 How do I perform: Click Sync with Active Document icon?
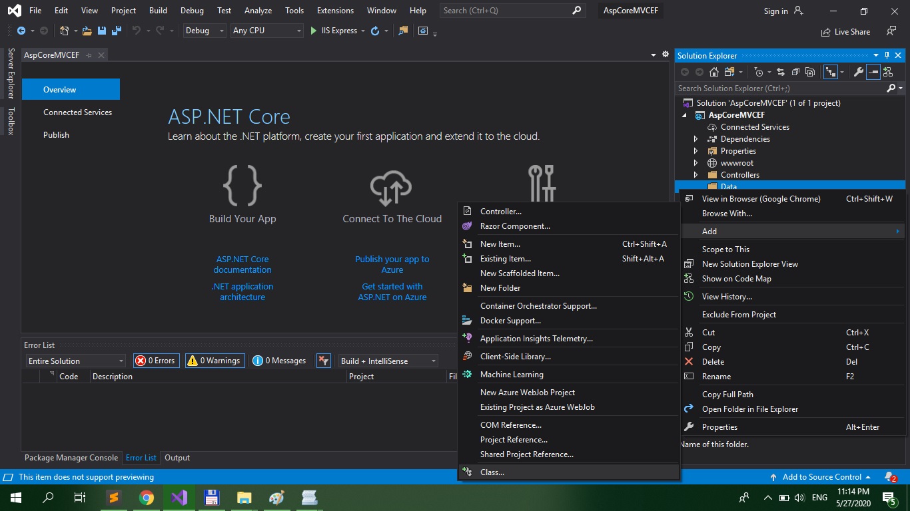click(x=779, y=72)
